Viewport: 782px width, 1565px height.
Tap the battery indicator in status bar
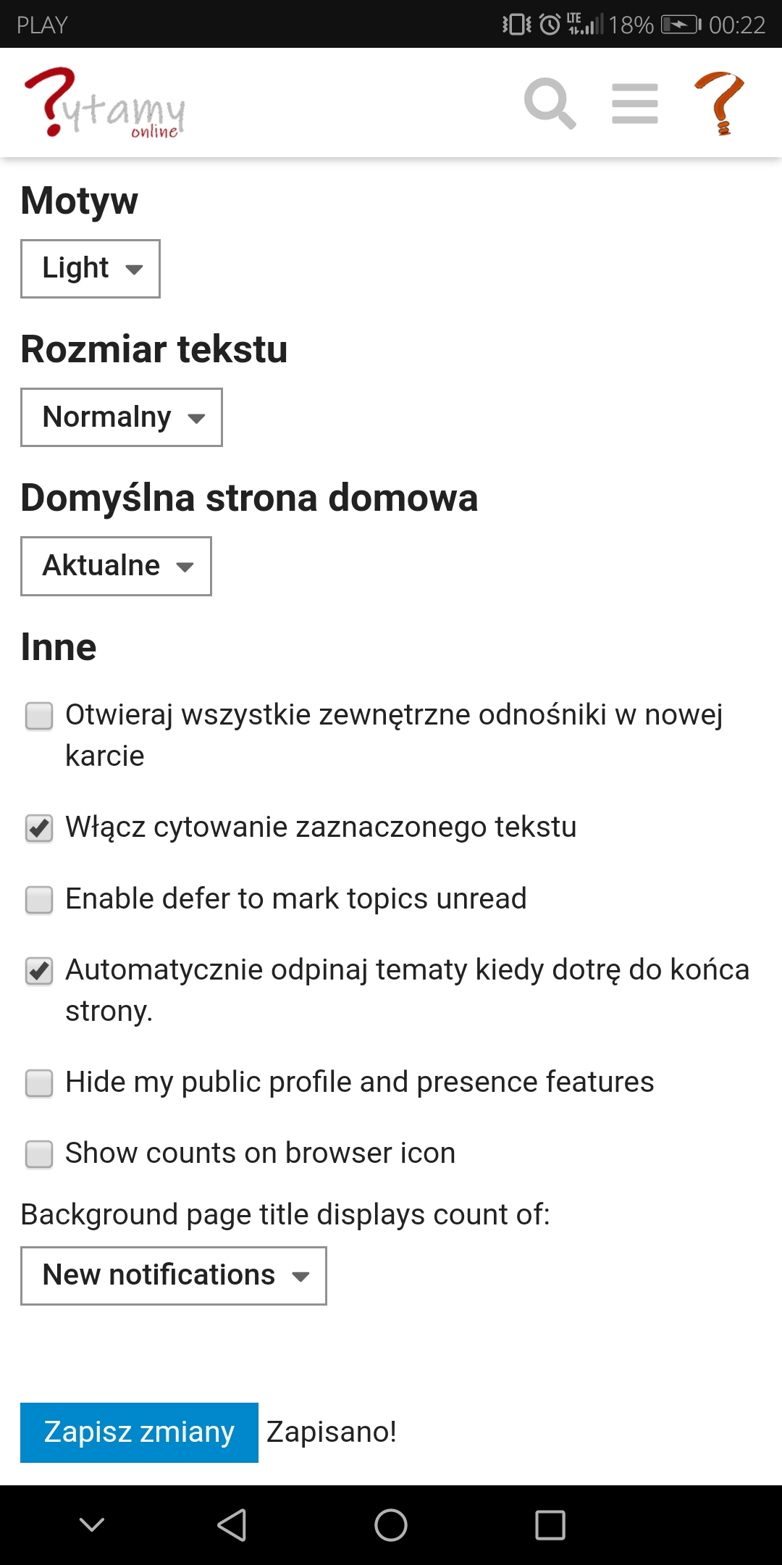[681, 25]
